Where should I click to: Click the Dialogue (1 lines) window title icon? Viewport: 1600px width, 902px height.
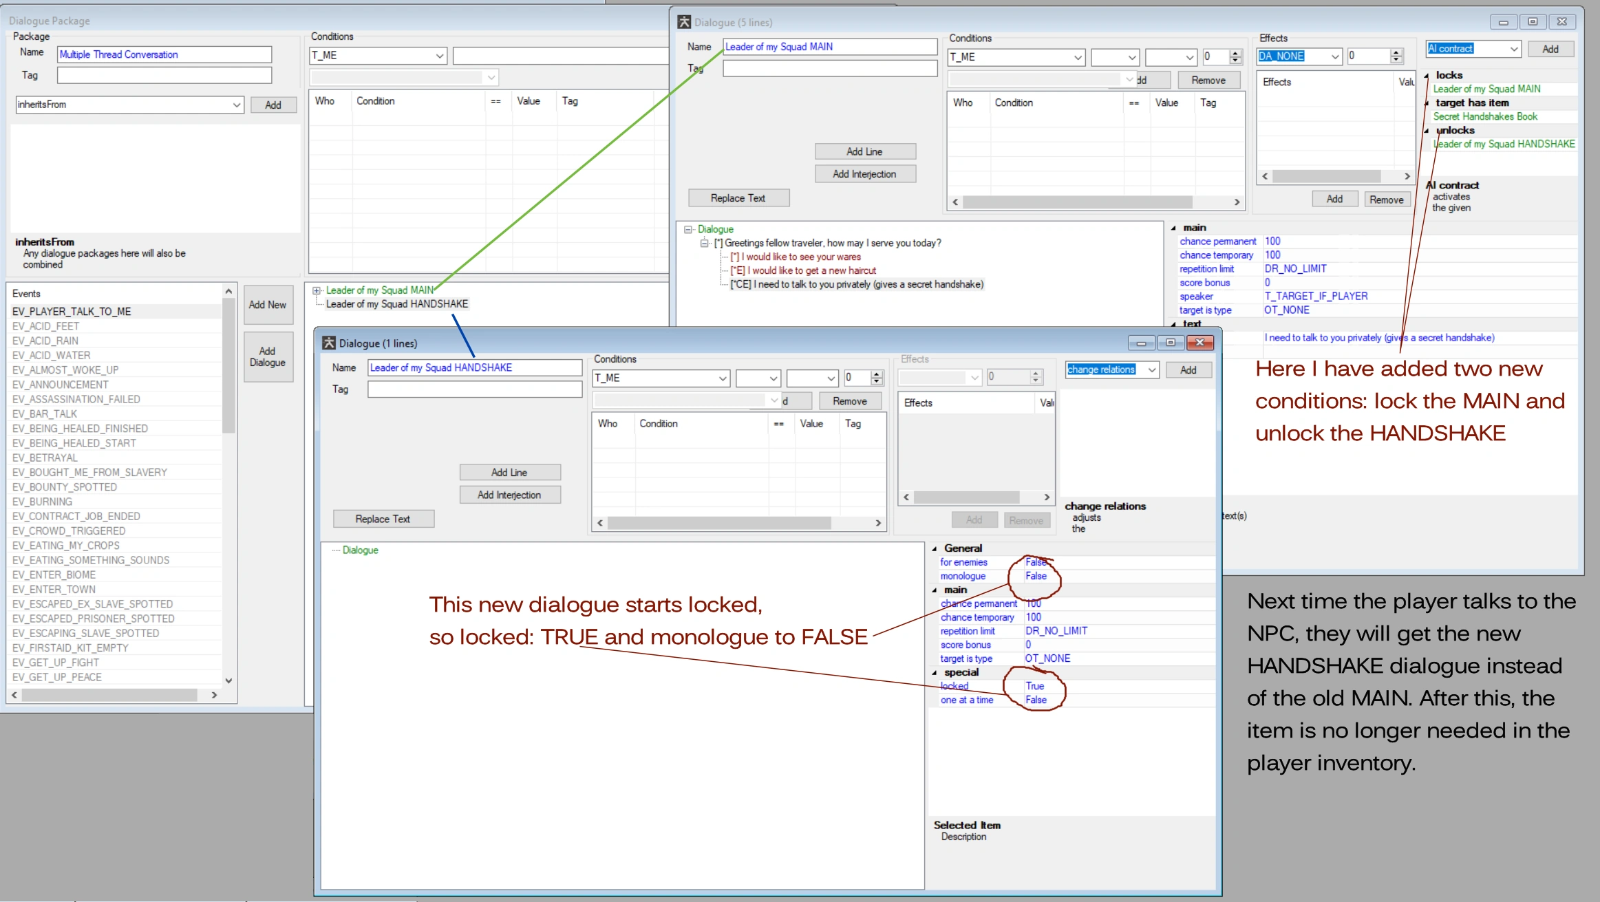coord(329,343)
